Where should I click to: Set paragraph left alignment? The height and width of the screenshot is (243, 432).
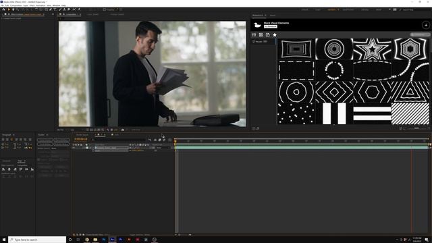(3, 139)
